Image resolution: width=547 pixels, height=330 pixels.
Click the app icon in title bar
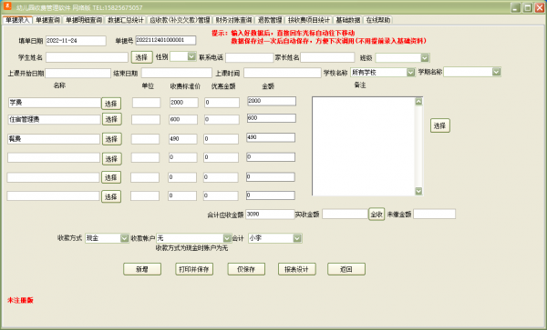(x=7, y=6)
